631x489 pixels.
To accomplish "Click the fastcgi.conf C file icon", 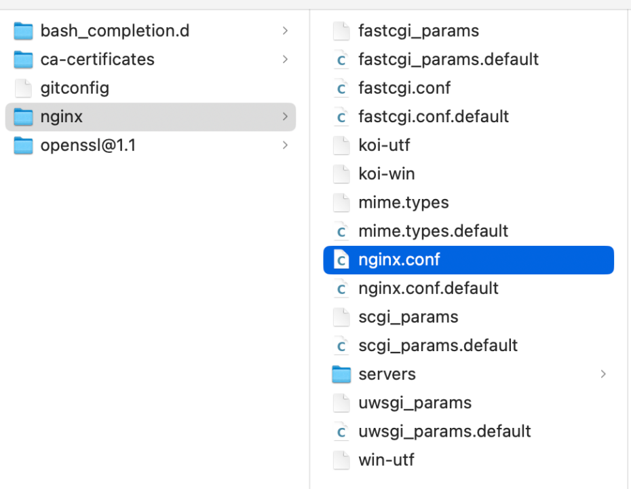I will (x=341, y=88).
